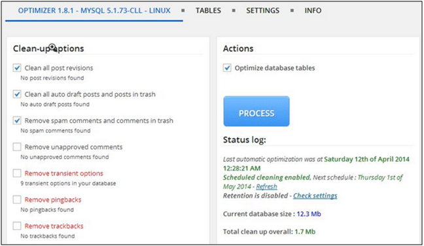Click 'No trackbacks found' text
This screenshot has height=246, width=424.
point(48,236)
